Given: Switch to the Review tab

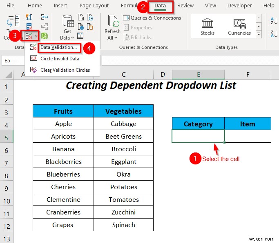Looking at the screenshot, I should (185, 6).
